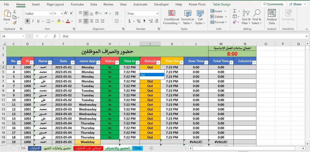The width and height of the screenshot is (310, 152).
Task: Open Conditional Formatting menu
Action: pos(172,17)
